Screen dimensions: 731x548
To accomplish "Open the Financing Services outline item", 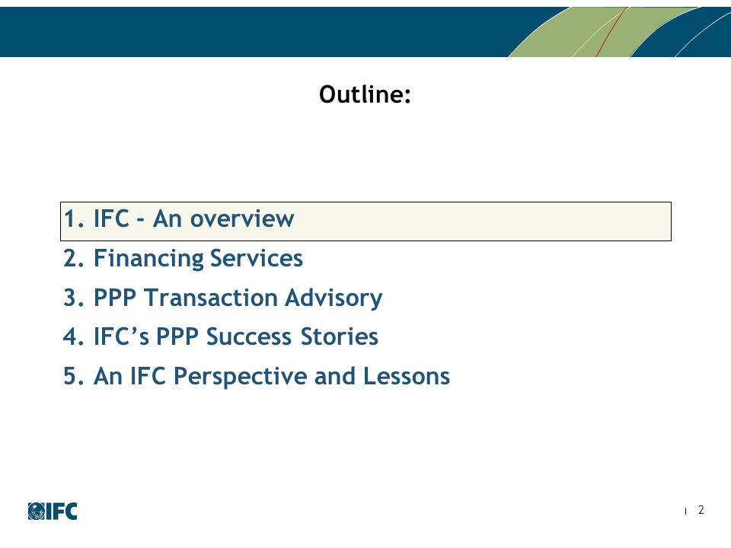I will (x=184, y=259).
